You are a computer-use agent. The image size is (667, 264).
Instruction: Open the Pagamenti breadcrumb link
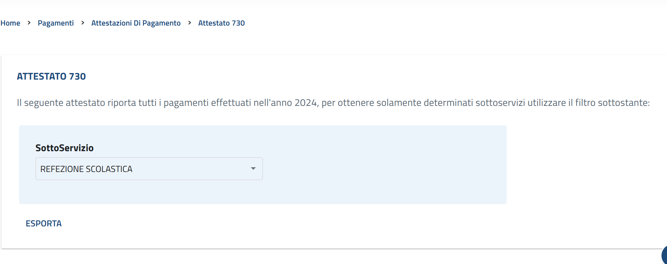tap(56, 23)
